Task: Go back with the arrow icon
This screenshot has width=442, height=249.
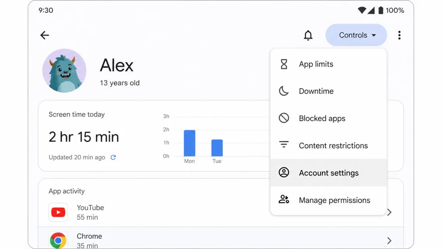Action: [x=45, y=35]
